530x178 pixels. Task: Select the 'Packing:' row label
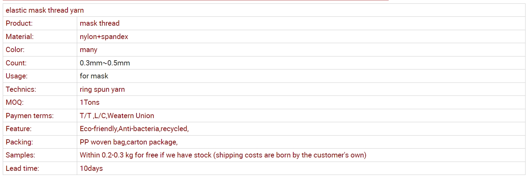[x=19, y=142]
